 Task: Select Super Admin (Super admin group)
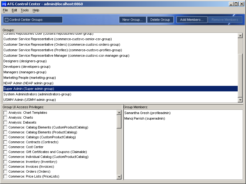(120, 89)
